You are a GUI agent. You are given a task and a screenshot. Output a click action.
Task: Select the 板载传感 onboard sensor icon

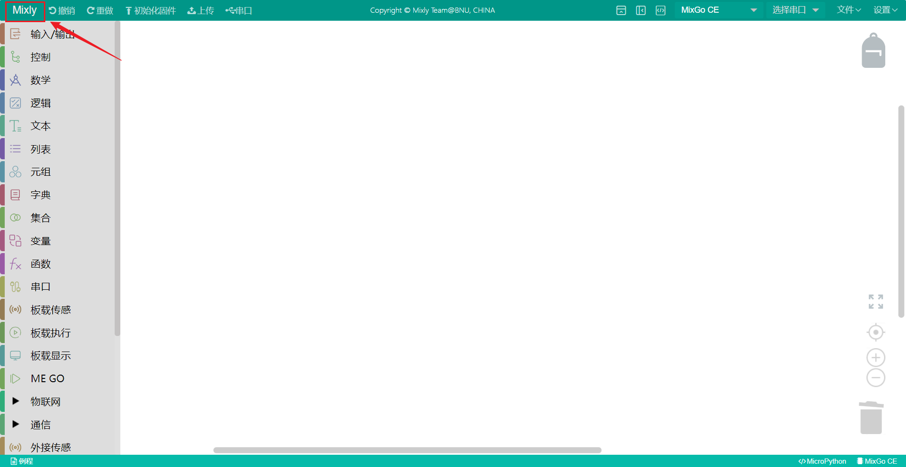pyautogui.click(x=16, y=310)
